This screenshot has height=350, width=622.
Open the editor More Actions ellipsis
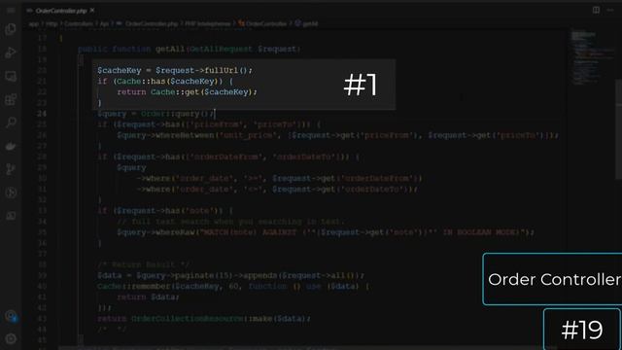610,11
